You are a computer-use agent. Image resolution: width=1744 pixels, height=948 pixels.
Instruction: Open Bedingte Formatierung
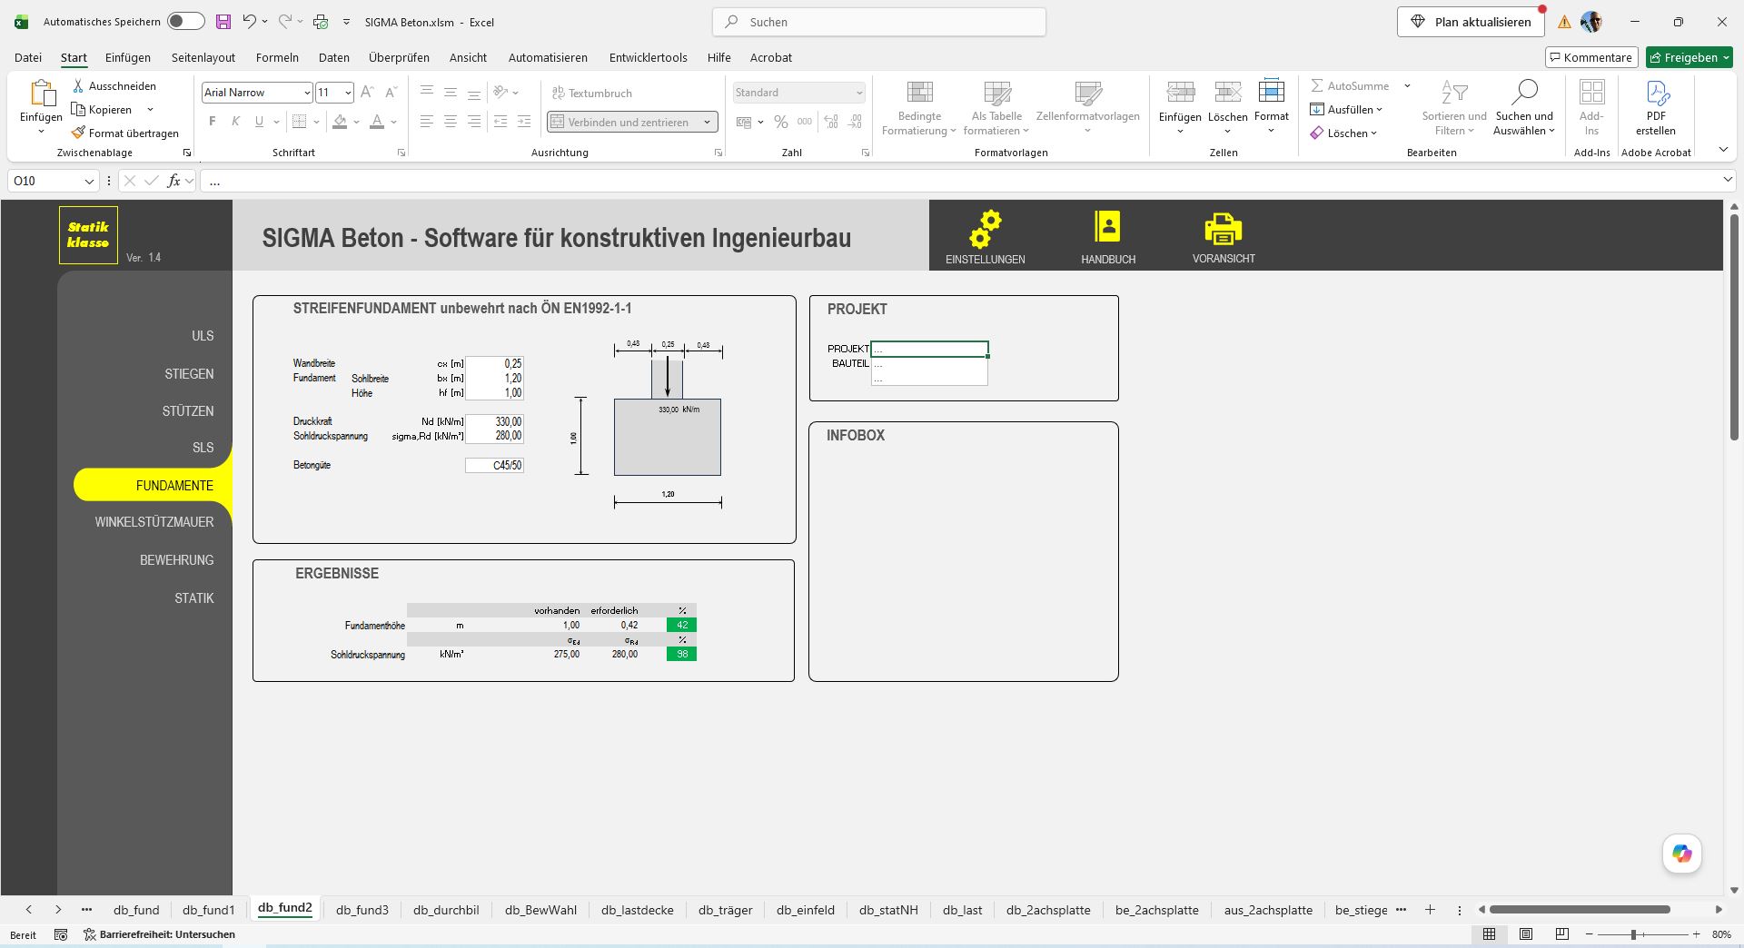pyautogui.click(x=919, y=108)
